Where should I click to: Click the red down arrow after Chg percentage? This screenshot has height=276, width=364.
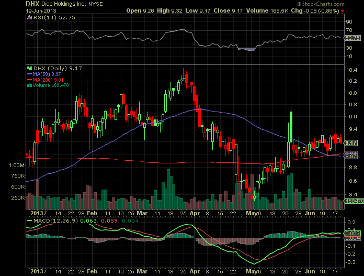(343, 11)
